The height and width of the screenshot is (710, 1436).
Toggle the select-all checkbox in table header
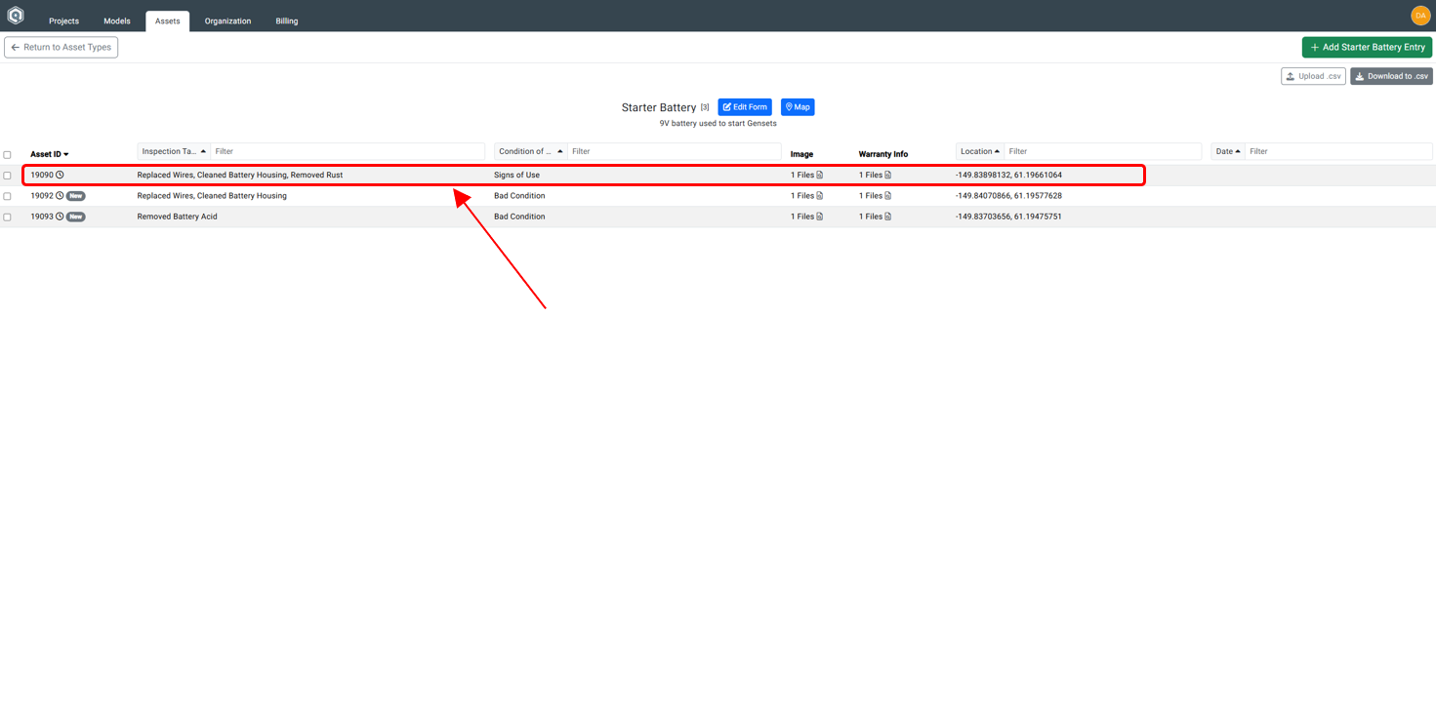[x=8, y=155]
